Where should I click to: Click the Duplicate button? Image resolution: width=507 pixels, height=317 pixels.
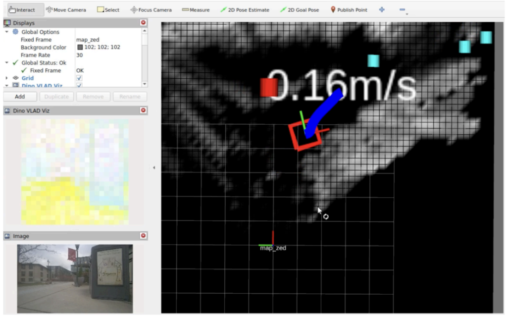(56, 97)
